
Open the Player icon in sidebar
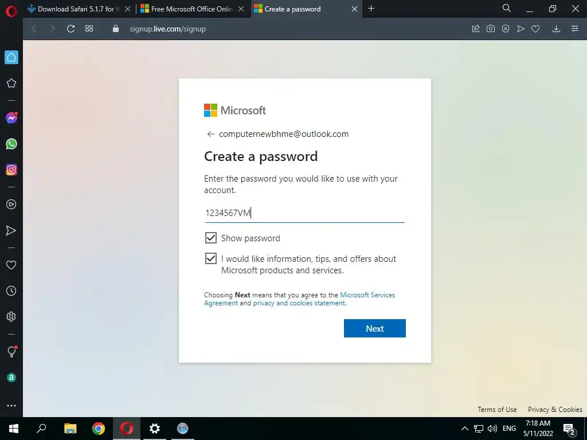tap(11, 205)
